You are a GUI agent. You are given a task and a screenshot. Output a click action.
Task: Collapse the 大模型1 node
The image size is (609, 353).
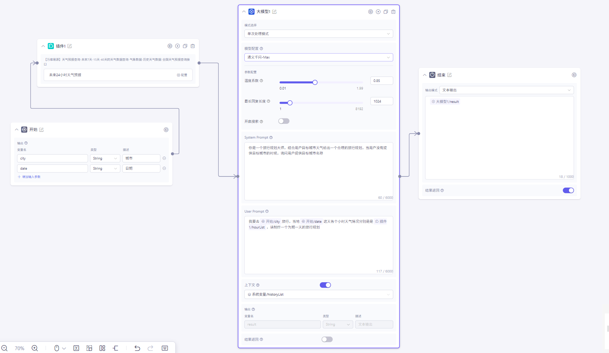coord(244,12)
